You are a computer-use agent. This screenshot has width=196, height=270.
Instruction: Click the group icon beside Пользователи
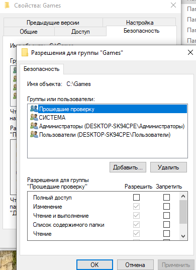coord(34,134)
